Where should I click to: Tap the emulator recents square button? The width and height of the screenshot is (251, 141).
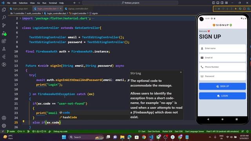[236, 119]
